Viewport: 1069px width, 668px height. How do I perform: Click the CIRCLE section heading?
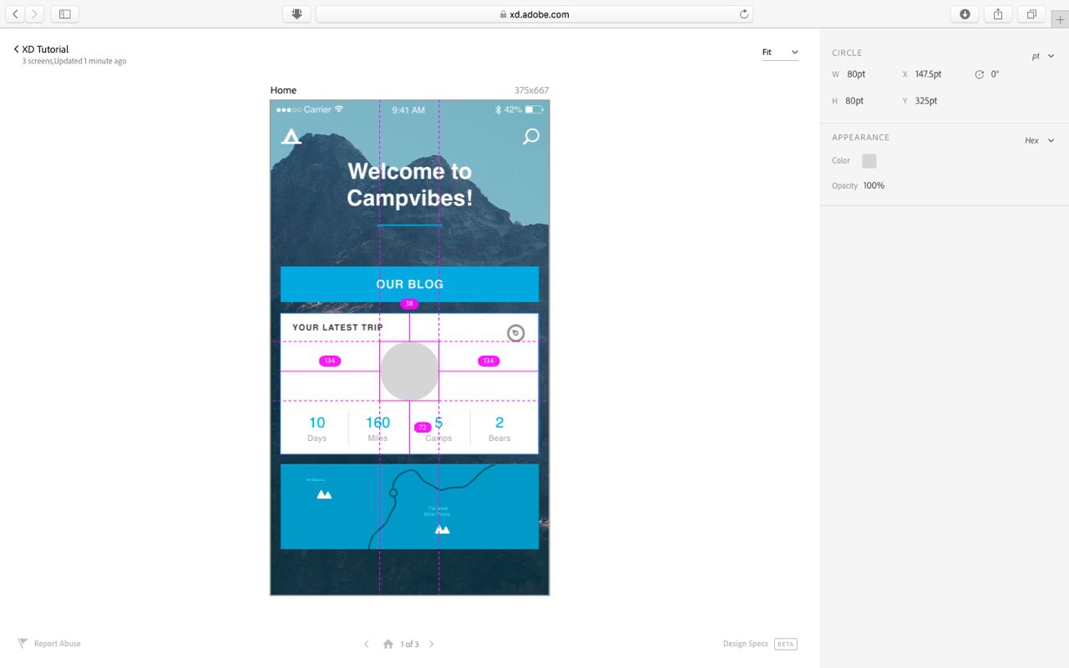(847, 53)
